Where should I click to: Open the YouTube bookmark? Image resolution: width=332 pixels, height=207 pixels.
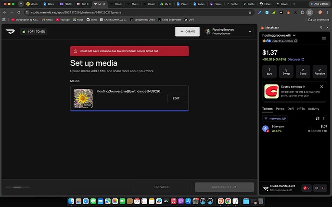(x=63, y=20)
